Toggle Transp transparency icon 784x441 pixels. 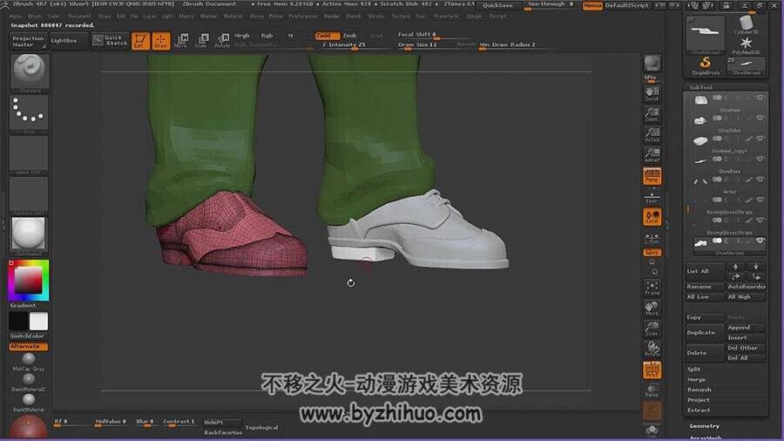coord(652,390)
